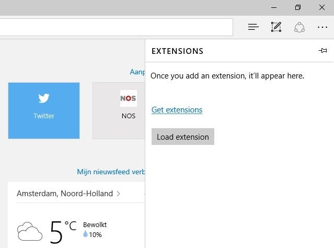The image size is (334, 248).
Task: Click the partially hidden 'Aanp' link
Action: [137, 72]
